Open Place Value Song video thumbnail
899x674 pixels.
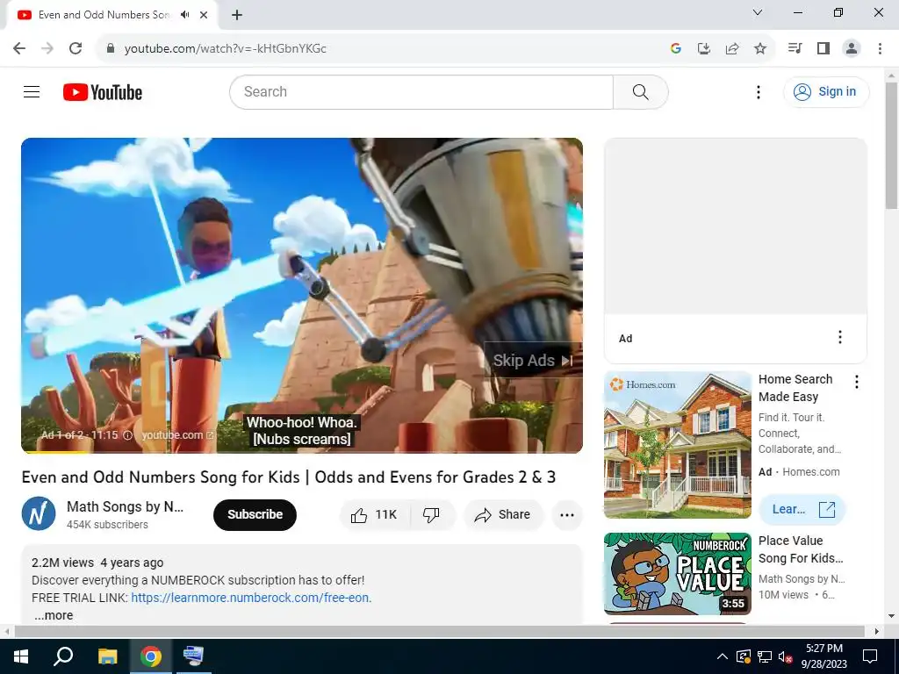point(677,574)
